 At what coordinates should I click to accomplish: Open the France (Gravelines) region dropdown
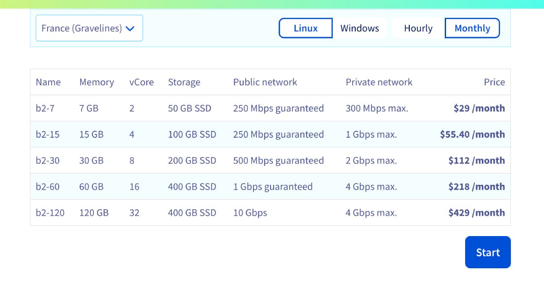click(89, 28)
